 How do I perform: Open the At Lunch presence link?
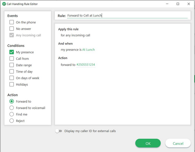tap(88, 50)
